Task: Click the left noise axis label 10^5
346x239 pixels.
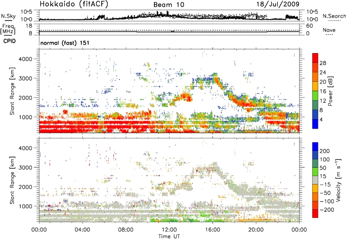Action: coord(26,12)
